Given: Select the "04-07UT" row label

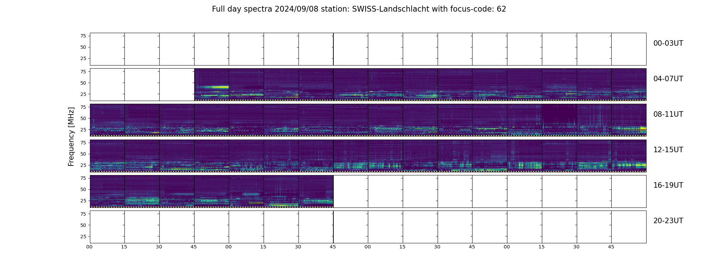Looking at the screenshot, I should 668,79.
